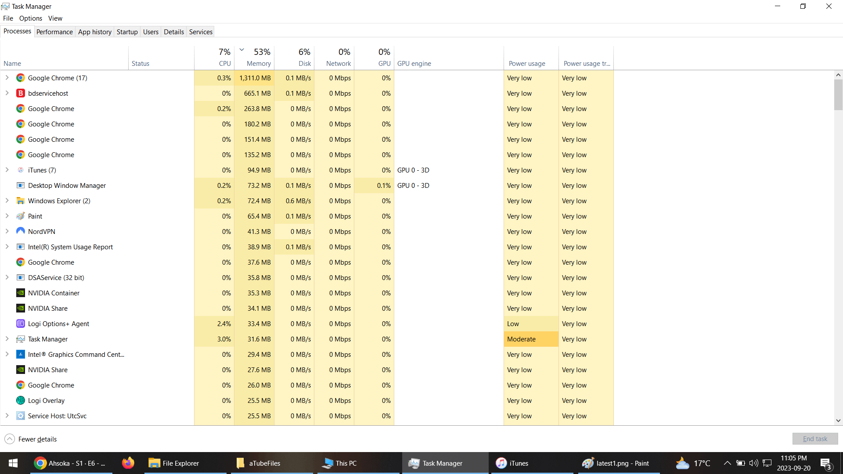
Task: Open Firefox from the taskbar
Action: (x=128, y=463)
